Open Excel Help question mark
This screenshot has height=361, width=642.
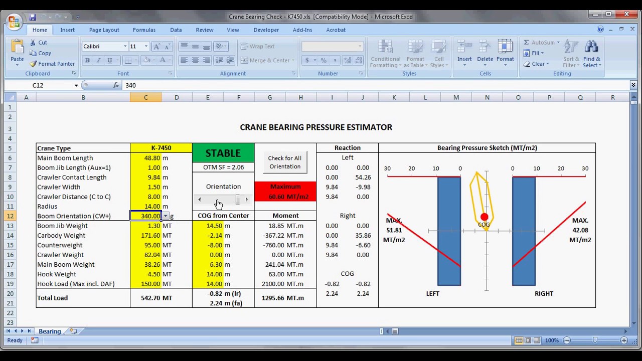(x=600, y=30)
